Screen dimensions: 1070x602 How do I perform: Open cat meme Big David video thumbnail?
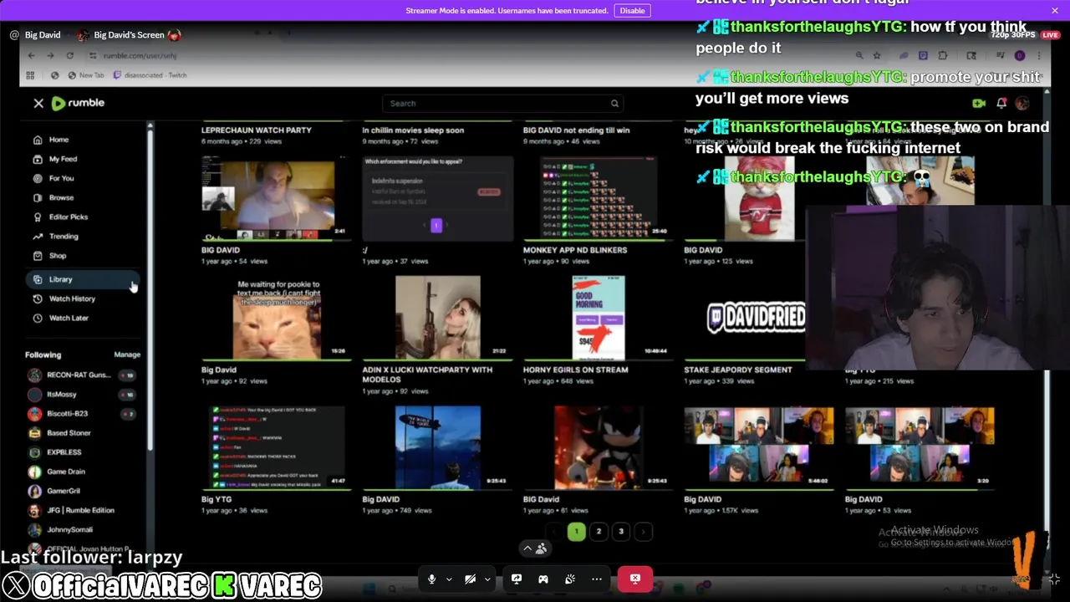[x=276, y=318]
